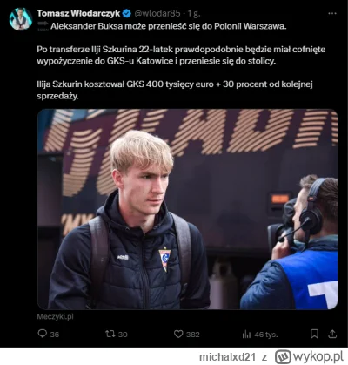The image size is (348, 365).
Task: Click the retweet count 30
Action: [x=123, y=335]
